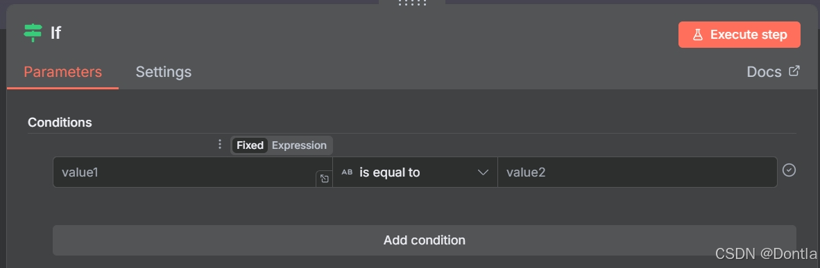Switch value1 mode to Expression
This screenshot has width=820, height=268.
click(x=299, y=145)
